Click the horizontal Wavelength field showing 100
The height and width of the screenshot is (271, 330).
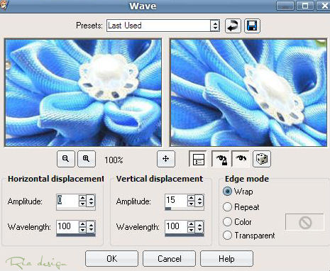[x=67, y=227]
